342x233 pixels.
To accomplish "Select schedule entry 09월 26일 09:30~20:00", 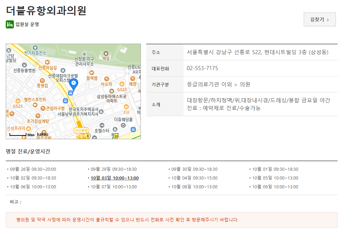I will point(33,169).
